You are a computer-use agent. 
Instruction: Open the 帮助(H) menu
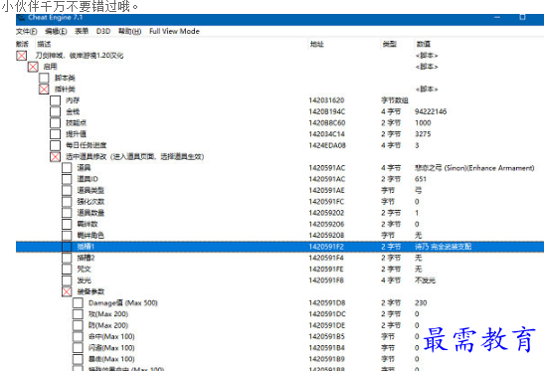[x=129, y=31]
